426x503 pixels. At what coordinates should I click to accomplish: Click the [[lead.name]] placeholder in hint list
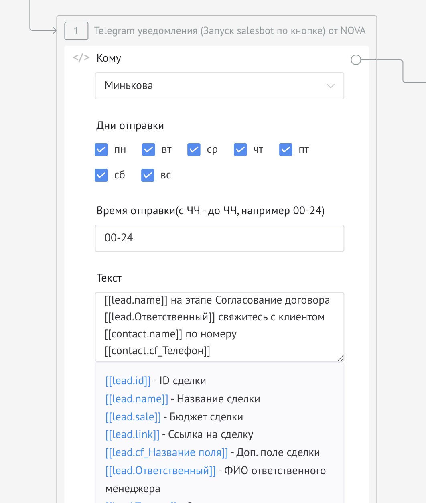(137, 399)
